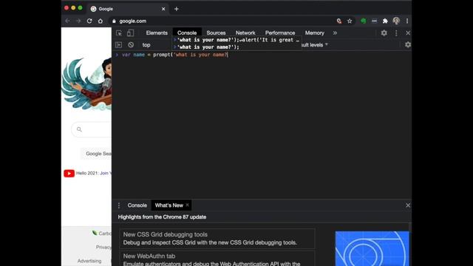Select the drawer Console tab
Viewport: 473px width, 266px height.
coord(137,205)
